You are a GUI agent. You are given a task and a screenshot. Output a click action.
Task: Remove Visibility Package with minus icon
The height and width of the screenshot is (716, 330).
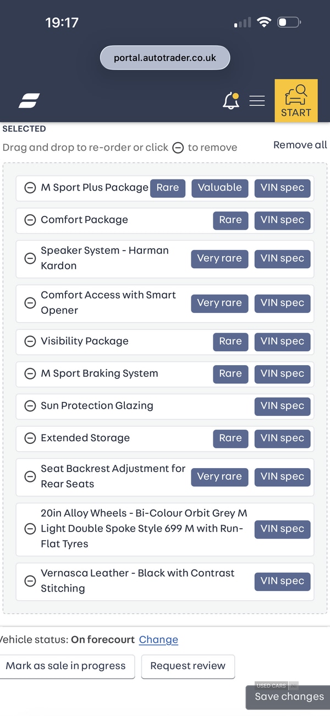click(x=30, y=341)
